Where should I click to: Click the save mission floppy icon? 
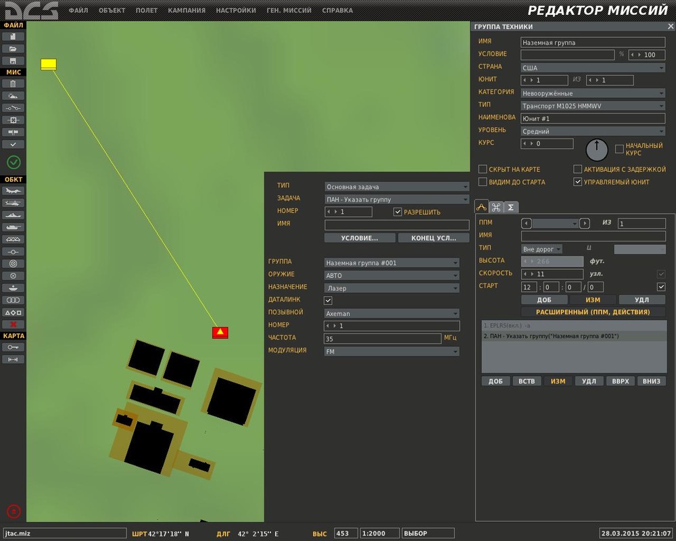tap(13, 61)
